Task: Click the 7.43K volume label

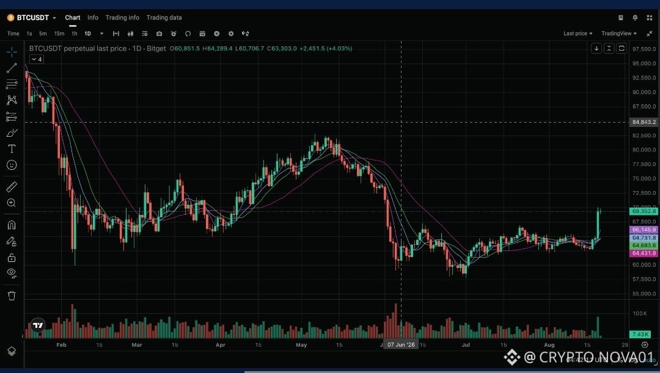Action: [x=640, y=335]
